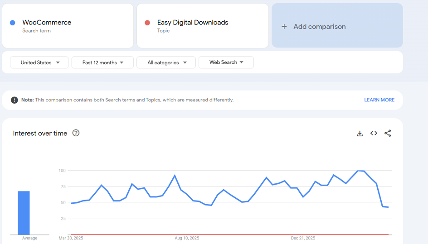Click the 100 value on the y-axis
Viewport: 428px width, 244px height.
coord(62,171)
